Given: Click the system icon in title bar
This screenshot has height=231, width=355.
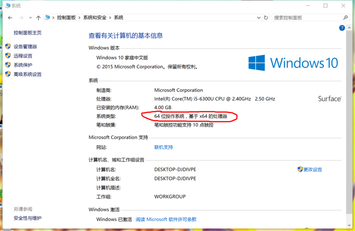Looking at the screenshot, I should click(x=8, y=6).
